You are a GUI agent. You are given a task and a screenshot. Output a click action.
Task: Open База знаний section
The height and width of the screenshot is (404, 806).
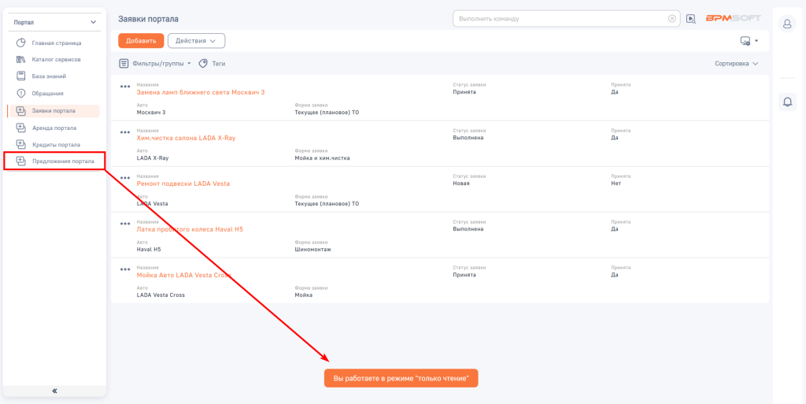[49, 76]
